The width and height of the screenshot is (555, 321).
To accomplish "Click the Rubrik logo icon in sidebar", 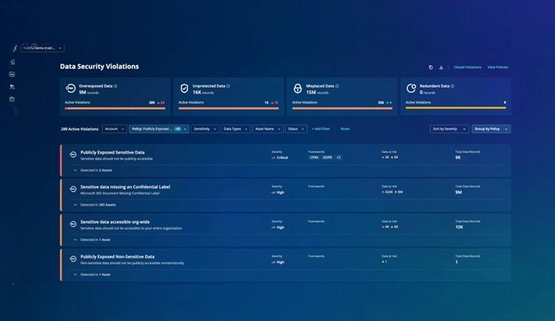I will (14, 48).
